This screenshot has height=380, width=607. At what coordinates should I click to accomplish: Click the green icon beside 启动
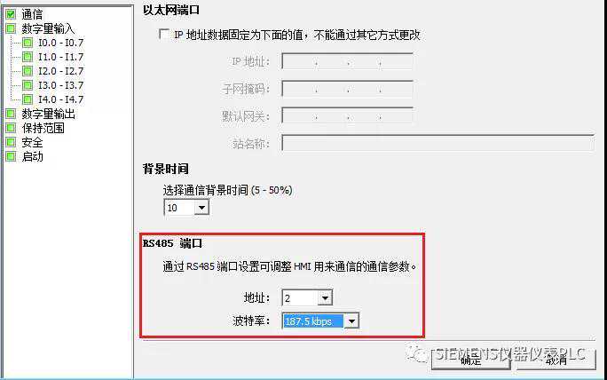[11, 156]
